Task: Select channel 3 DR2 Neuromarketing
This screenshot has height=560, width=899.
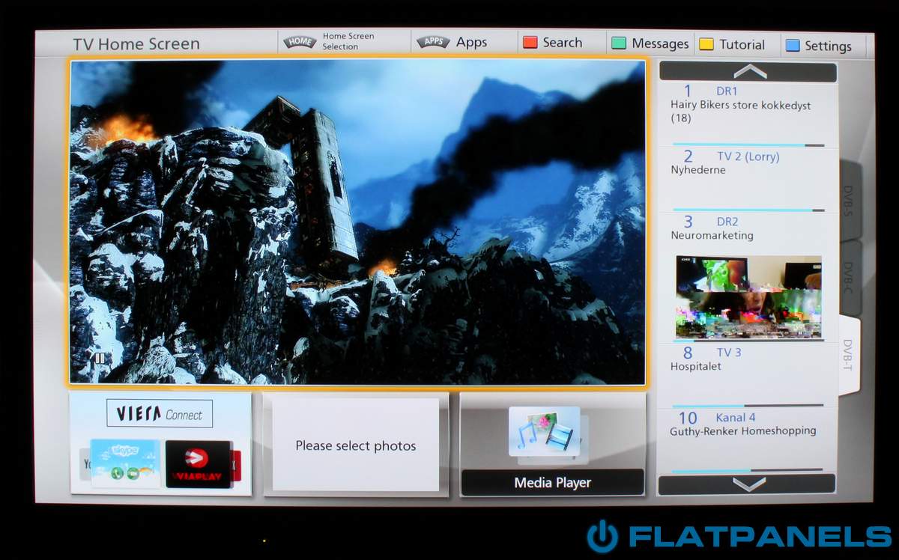Action: click(748, 278)
